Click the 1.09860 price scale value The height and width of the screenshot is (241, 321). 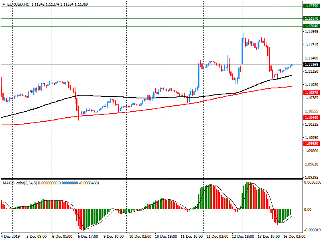click(x=312, y=151)
